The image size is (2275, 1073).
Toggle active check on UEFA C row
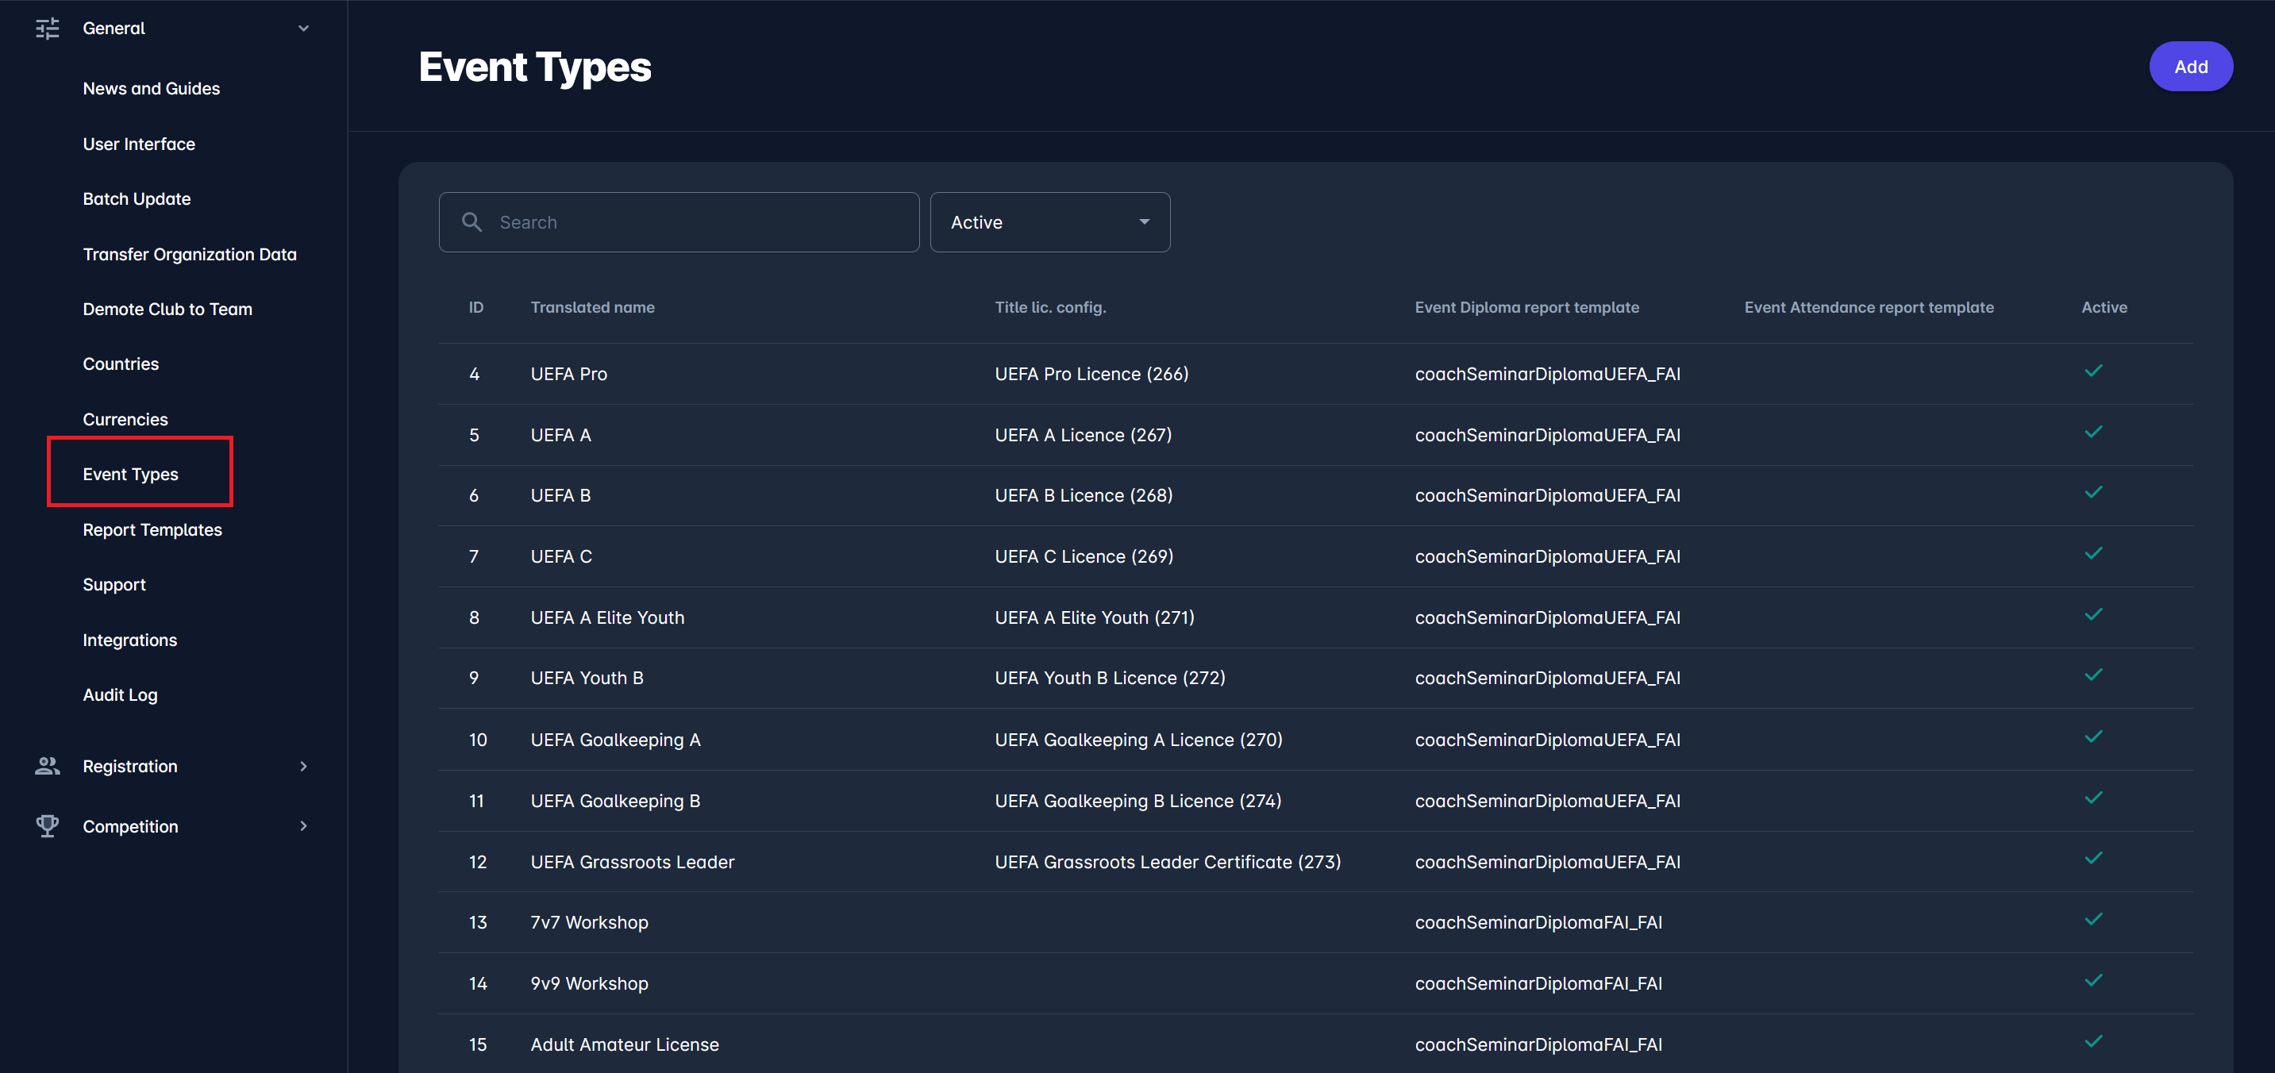pyautogui.click(x=2092, y=554)
